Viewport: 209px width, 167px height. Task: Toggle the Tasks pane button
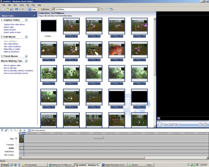pyautogui.click(x=32, y=9)
